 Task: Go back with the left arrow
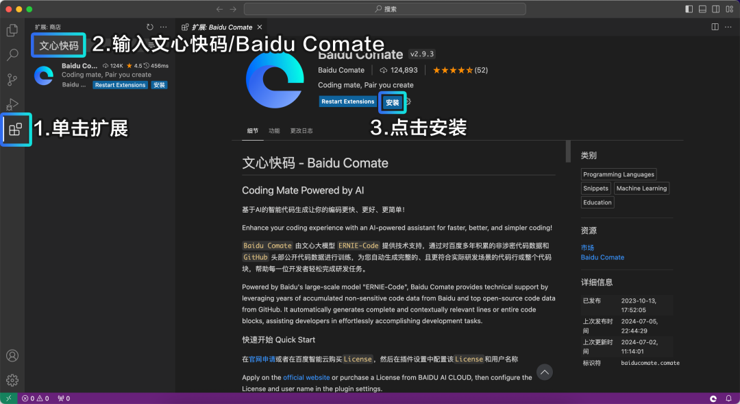coord(219,9)
